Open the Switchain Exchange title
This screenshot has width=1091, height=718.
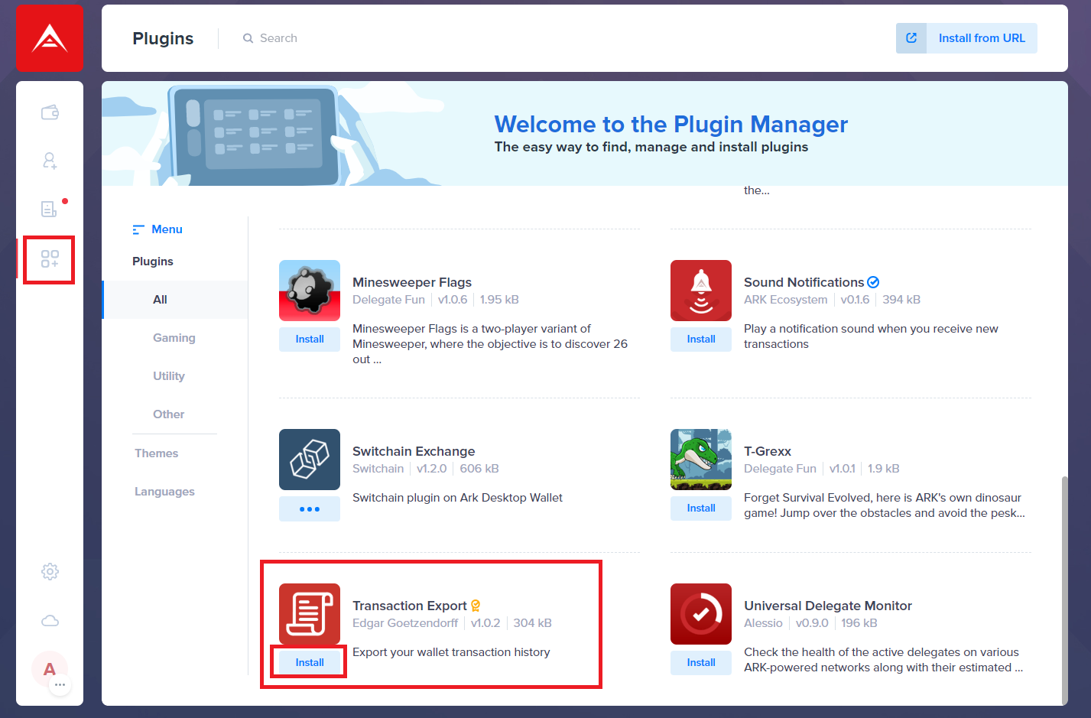pos(414,451)
